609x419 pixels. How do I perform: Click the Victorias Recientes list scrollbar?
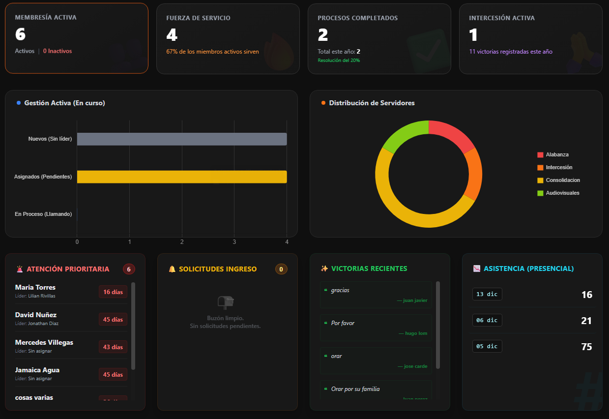pyautogui.click(x=438, y=325)
